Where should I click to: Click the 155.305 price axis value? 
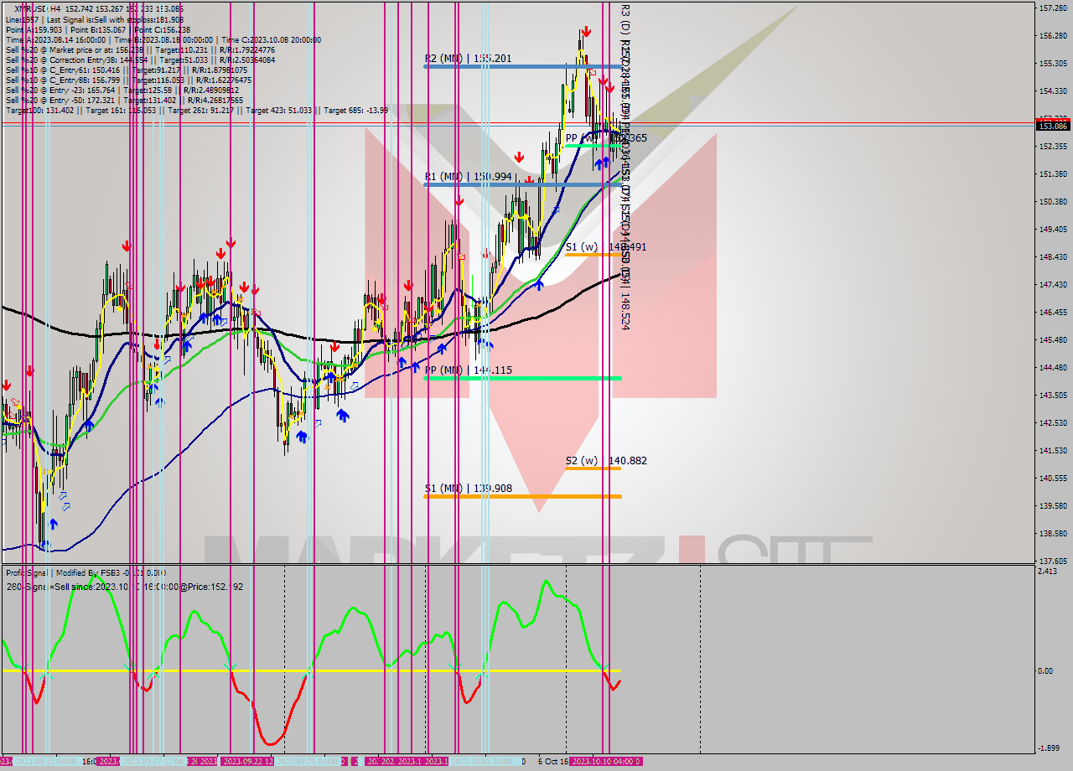tap(1052, 64)
